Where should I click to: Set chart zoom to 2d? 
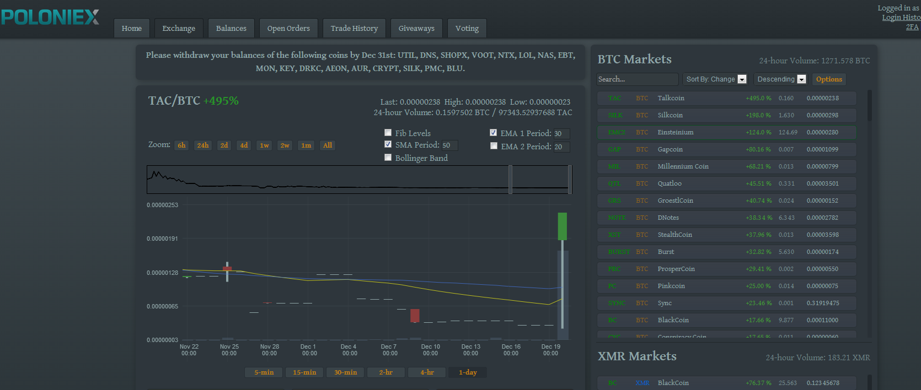tap(224, 145)
